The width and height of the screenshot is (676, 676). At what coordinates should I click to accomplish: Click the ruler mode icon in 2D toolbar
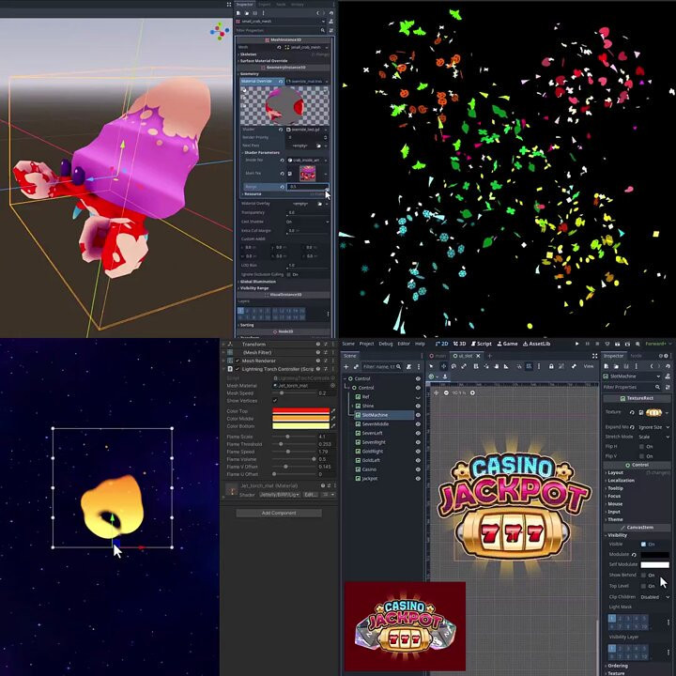coord(506,366)
